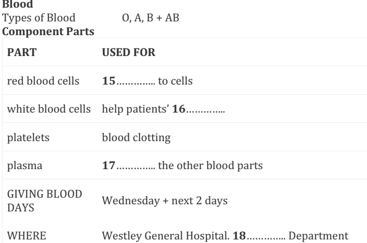Click the 'PART' column header
Screen dimensions: 367x243
tap(22, 52)
